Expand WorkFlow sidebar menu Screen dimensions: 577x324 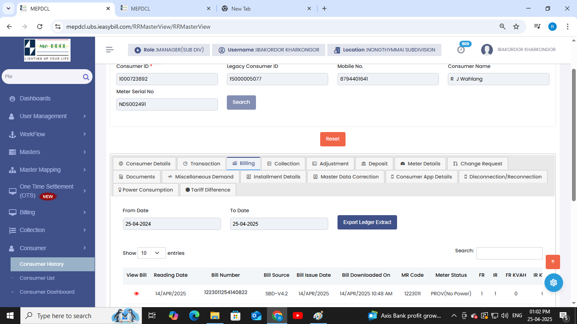pyautogui.click(x=47, y=134)
